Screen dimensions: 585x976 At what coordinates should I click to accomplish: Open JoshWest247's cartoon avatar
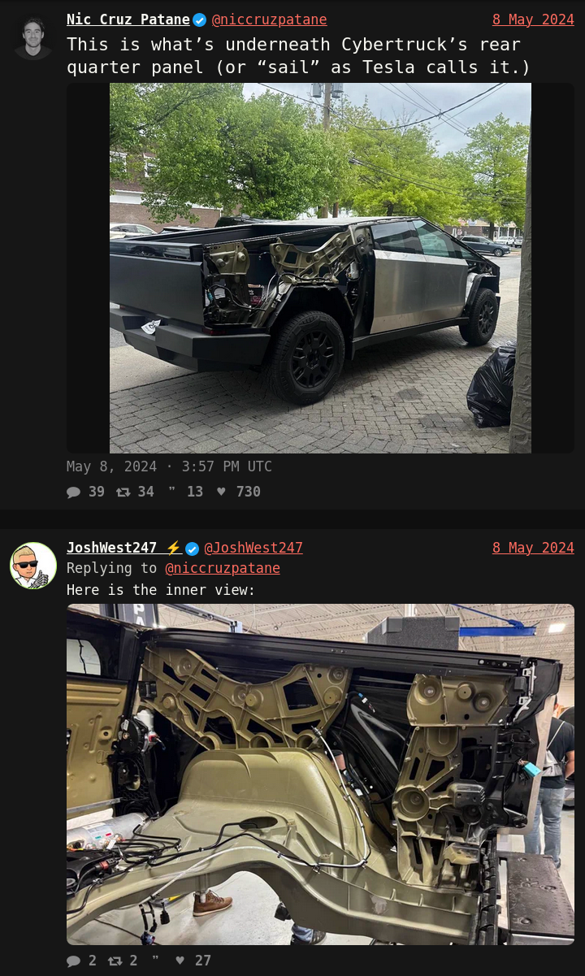tap(33, 566)
